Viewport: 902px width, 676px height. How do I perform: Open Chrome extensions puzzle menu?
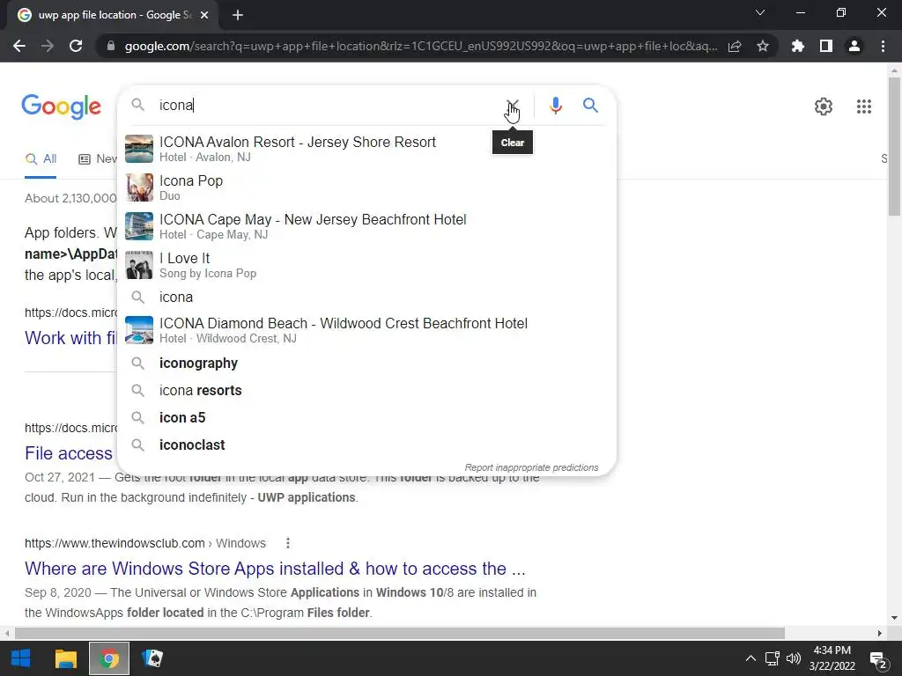797,46
